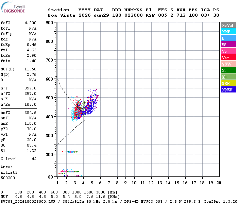Select the C-level value 44

pyautogui.click(x=34, y=159)
